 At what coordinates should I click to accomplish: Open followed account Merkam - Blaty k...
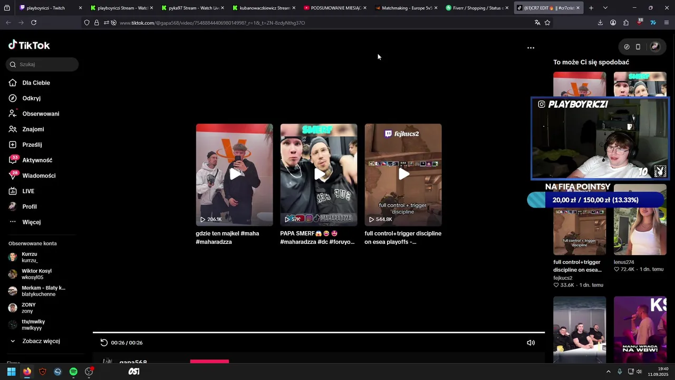click(x=43, y=291)
